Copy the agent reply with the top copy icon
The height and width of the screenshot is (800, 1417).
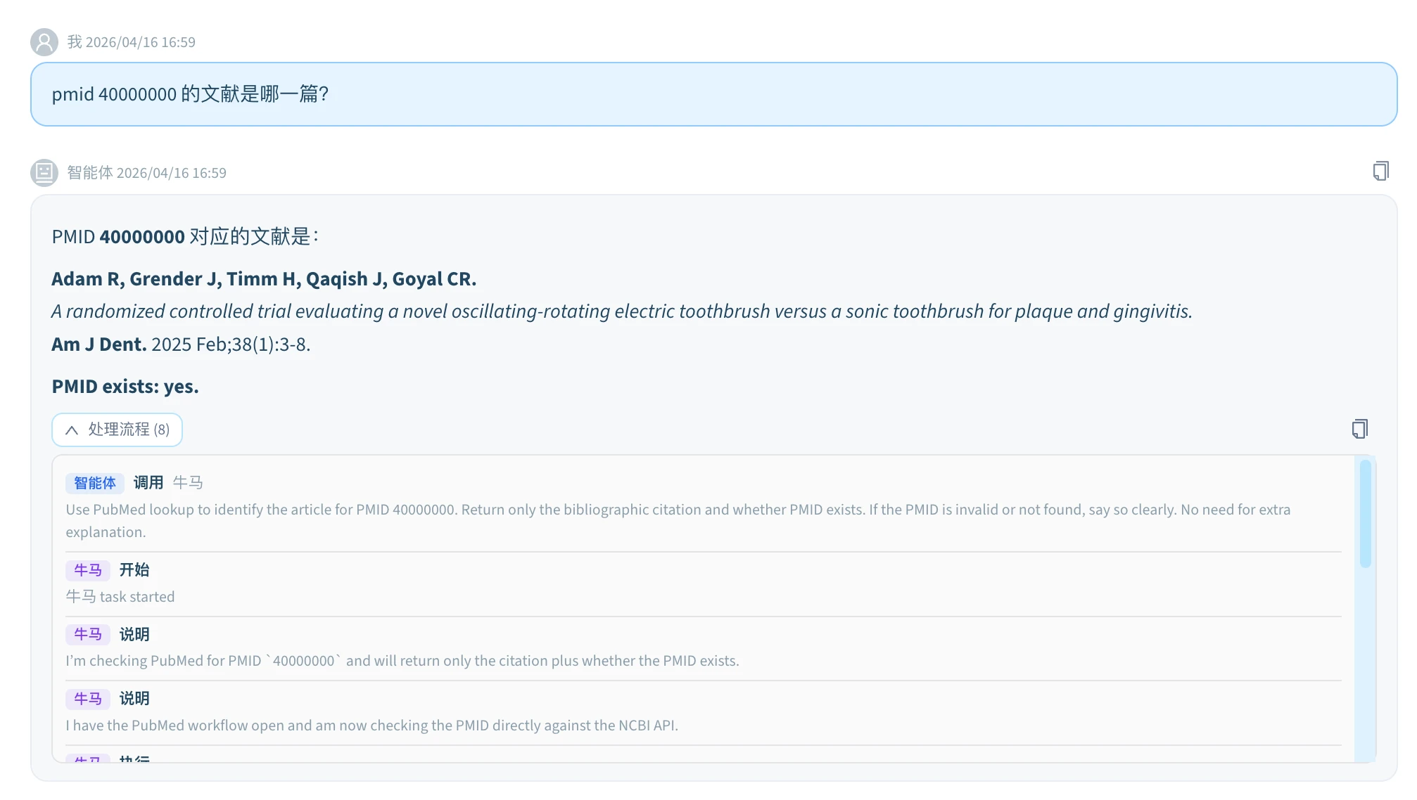pos(1380,171)
